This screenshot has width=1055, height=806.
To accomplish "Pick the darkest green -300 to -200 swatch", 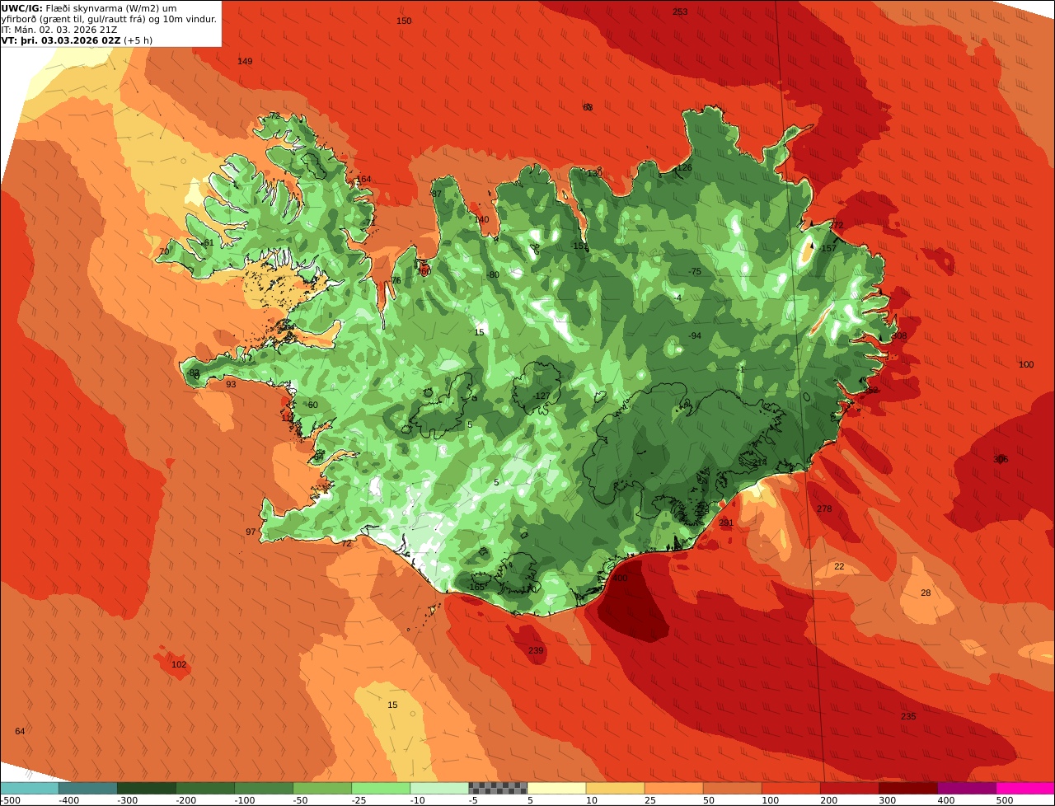I will point(146,788).
